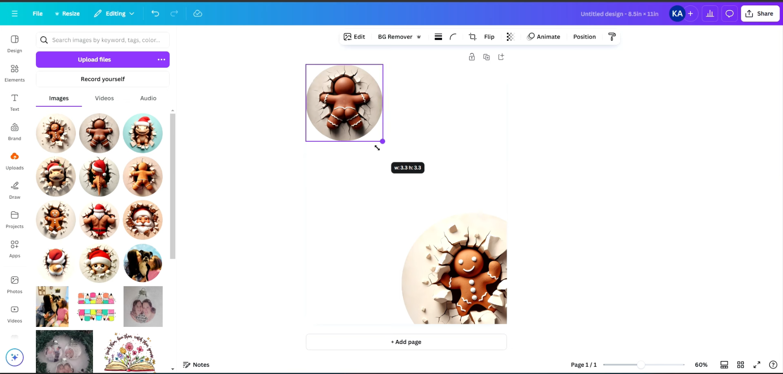Add a collaborator with plus icon
The height and width of the screenshot is (374, 783).
pyautogui.click(x=690, y=13)
